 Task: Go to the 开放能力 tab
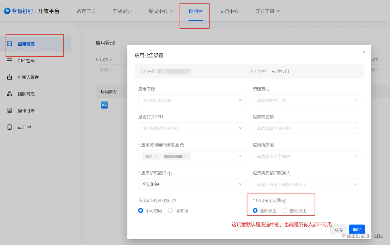pyautogui.click(x=122, y=11)
